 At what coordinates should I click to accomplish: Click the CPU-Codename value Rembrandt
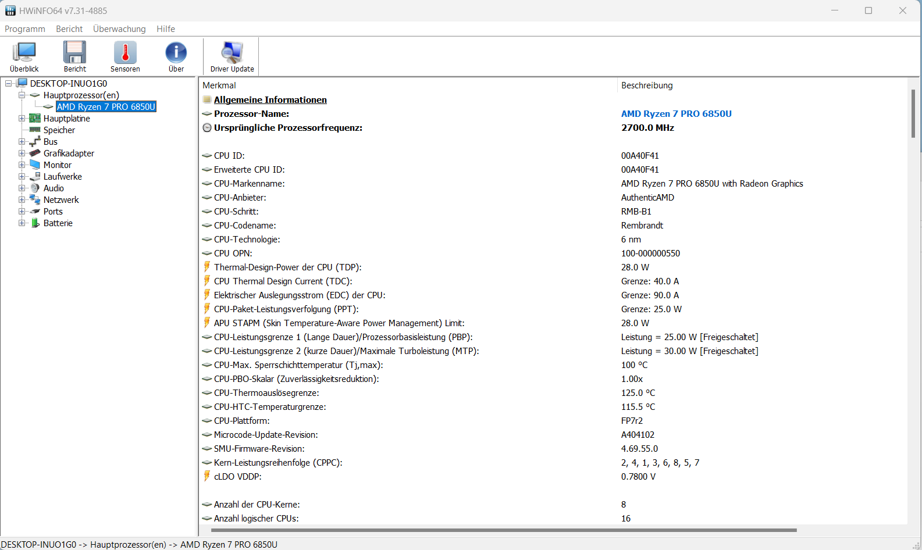pyautogui.click(x=642, y=226)
